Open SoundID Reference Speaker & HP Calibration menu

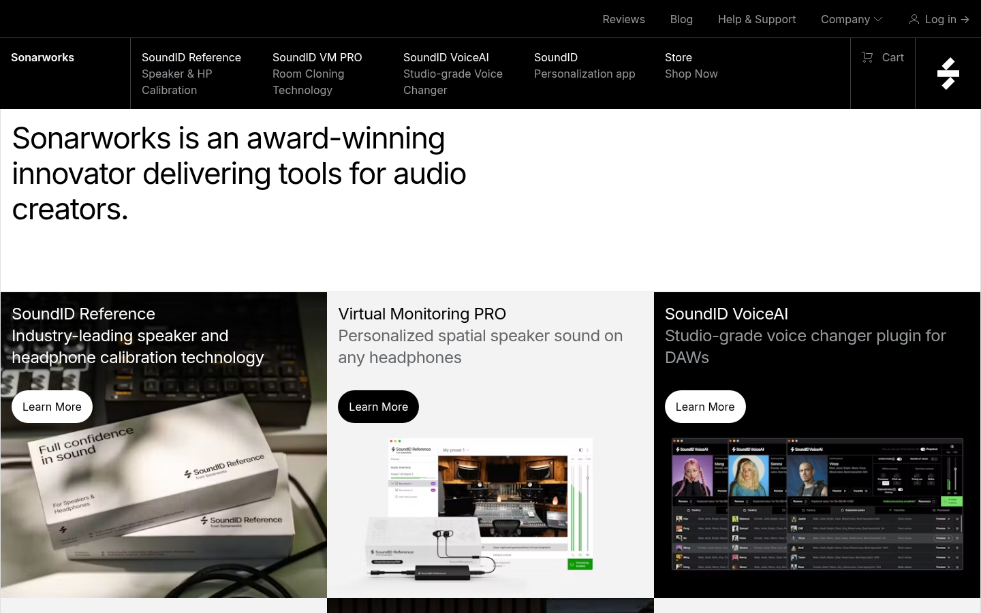coord(191,74)
